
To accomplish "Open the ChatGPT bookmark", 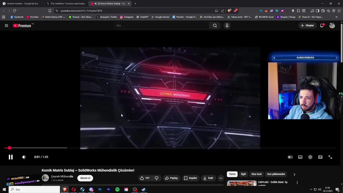I will [142, 17].
